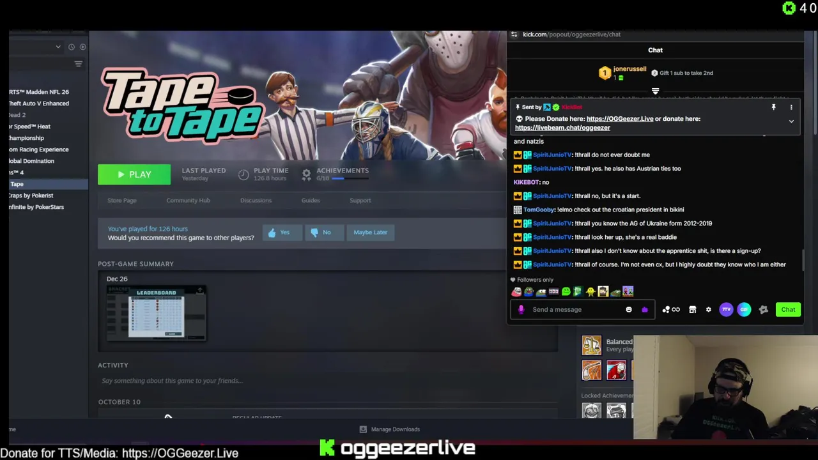
Task: Click the channel points infinity icon
Action: click(x=671, y=310)
